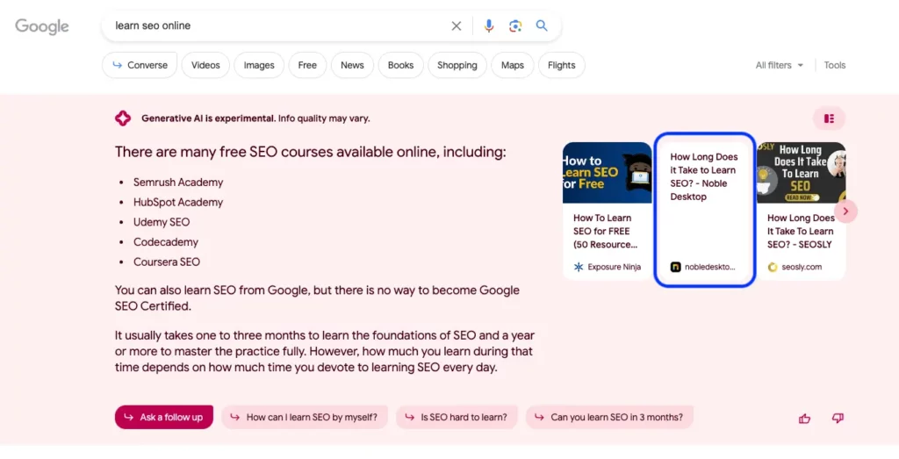Expand the All filters dropdown
Image resolution: width=899 pixels, height=459 pixels.
coord(780,65)
